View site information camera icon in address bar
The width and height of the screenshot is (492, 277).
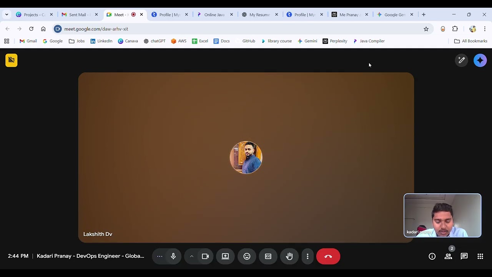pos(58,29)
